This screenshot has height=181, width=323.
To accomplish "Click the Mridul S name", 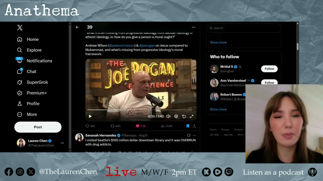I will (x=227, y=67).
